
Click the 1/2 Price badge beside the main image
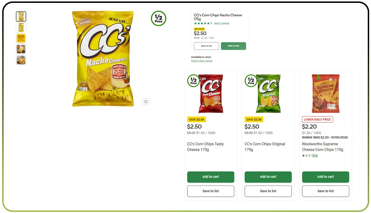[x=158, y=18]
